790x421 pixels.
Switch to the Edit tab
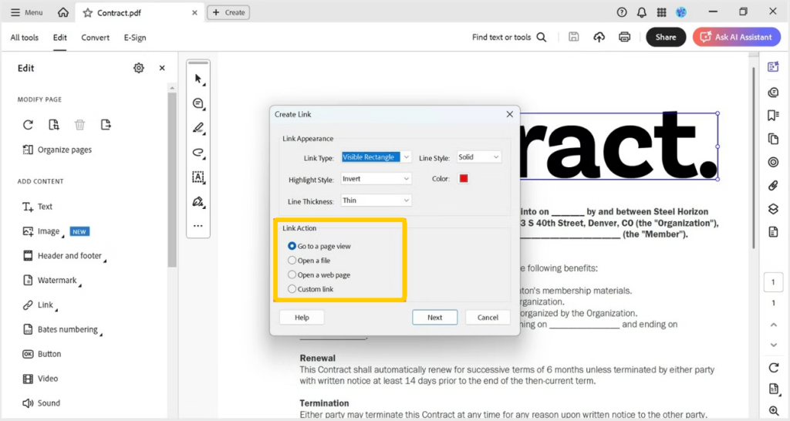[x=60, y=37]
